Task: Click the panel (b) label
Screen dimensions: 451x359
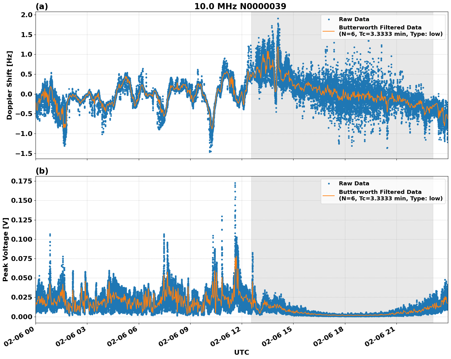Action: [x=42, y=171]
